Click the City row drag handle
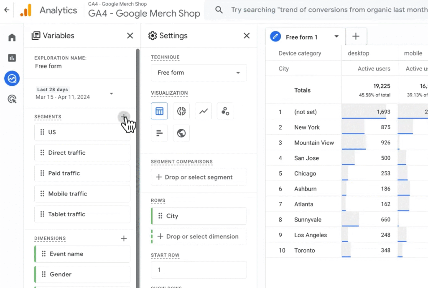Image resolution: width=428 pixels, height=288 pixels. coord(160,216)
